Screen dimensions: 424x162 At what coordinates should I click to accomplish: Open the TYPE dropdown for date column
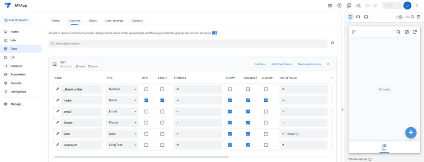tap(122, 133)
